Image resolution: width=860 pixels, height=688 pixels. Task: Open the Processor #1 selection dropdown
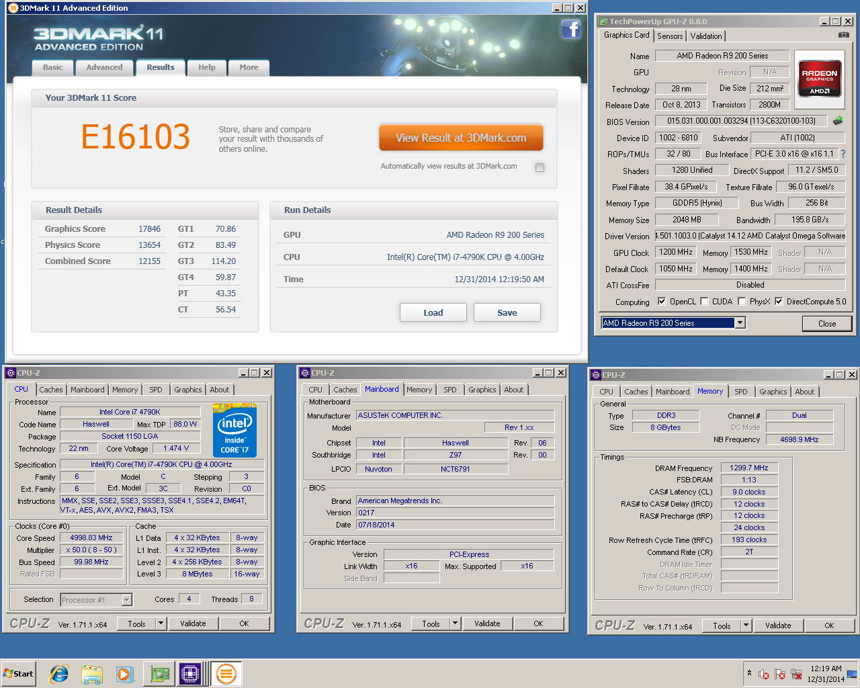pos(126,600)
